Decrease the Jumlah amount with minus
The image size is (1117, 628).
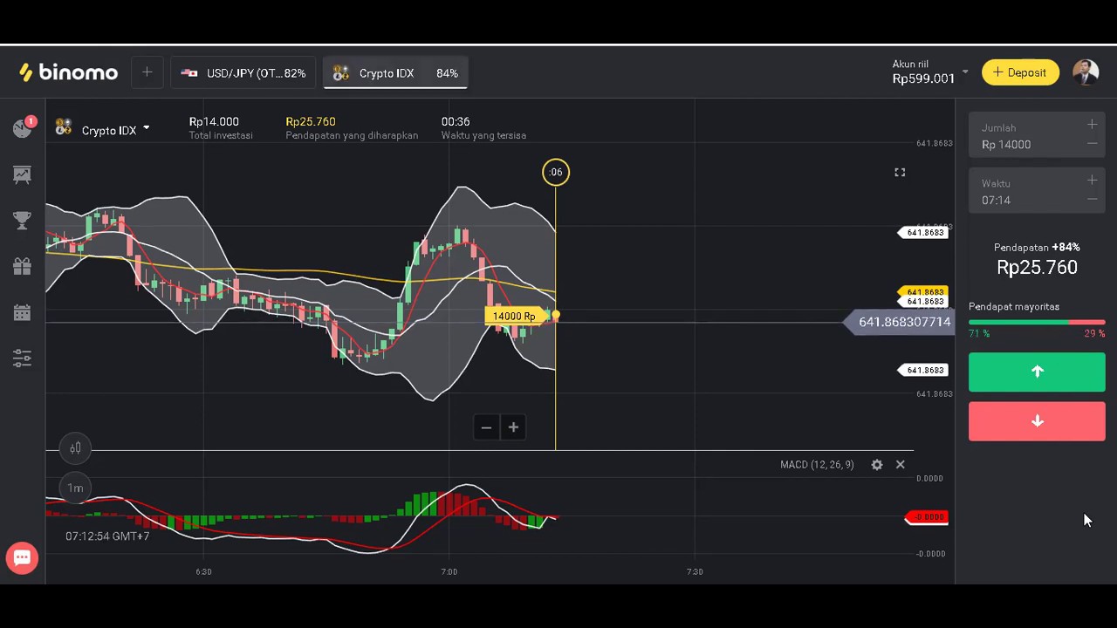click(1092, 144)
